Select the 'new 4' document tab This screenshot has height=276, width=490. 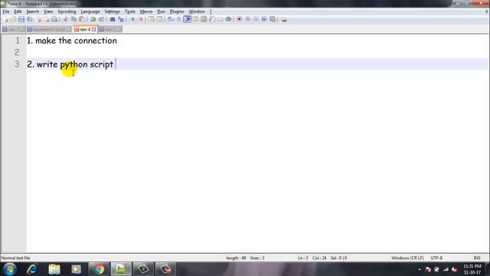point(84,29)
